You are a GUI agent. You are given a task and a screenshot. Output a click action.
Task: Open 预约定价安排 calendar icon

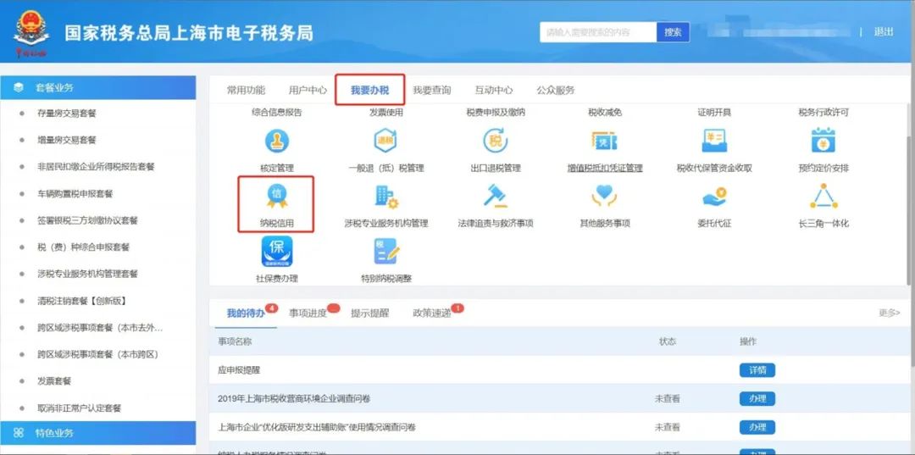point(823,141)
